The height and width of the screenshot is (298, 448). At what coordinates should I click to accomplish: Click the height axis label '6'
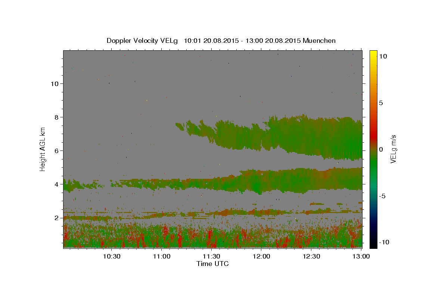tap(57, 150)
